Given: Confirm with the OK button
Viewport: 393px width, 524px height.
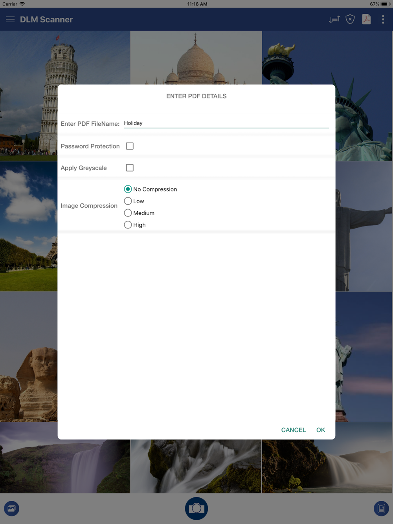Looking at the screenshot, I should coord(321,430).
